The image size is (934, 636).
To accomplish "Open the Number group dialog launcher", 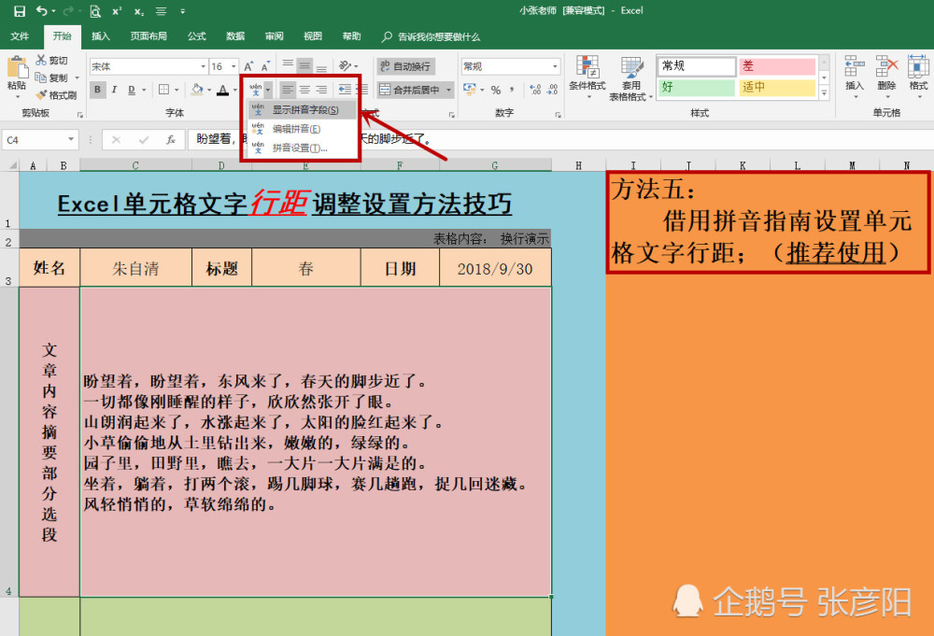I will 559,114.
